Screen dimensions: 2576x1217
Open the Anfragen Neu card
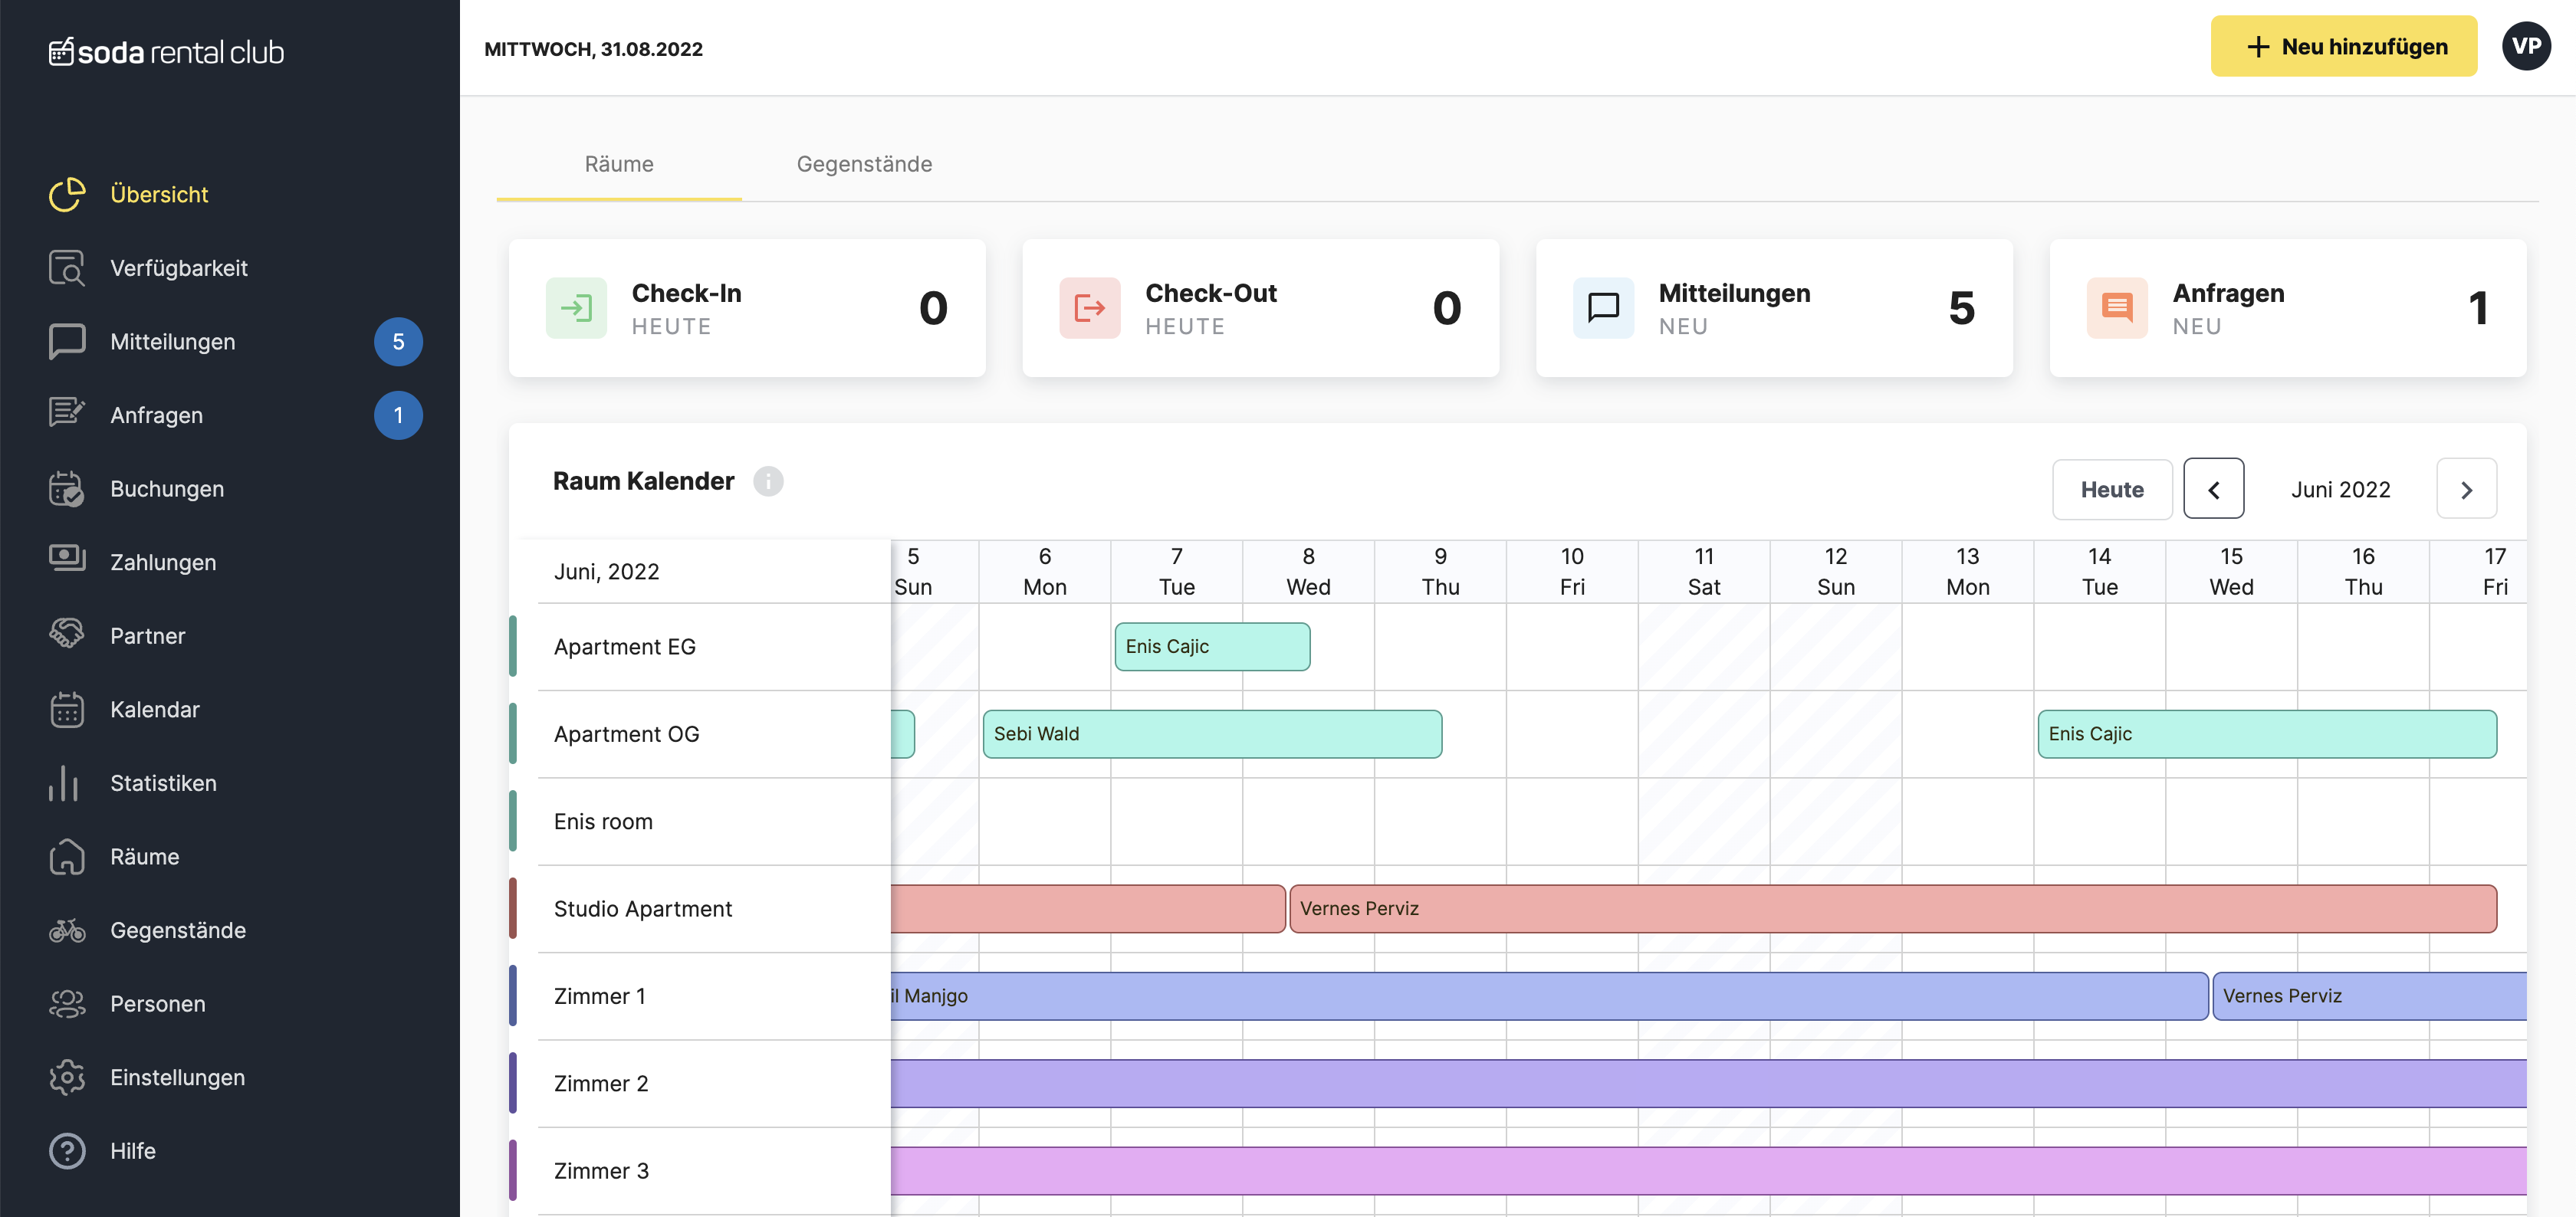click(x=2288, y=308)
